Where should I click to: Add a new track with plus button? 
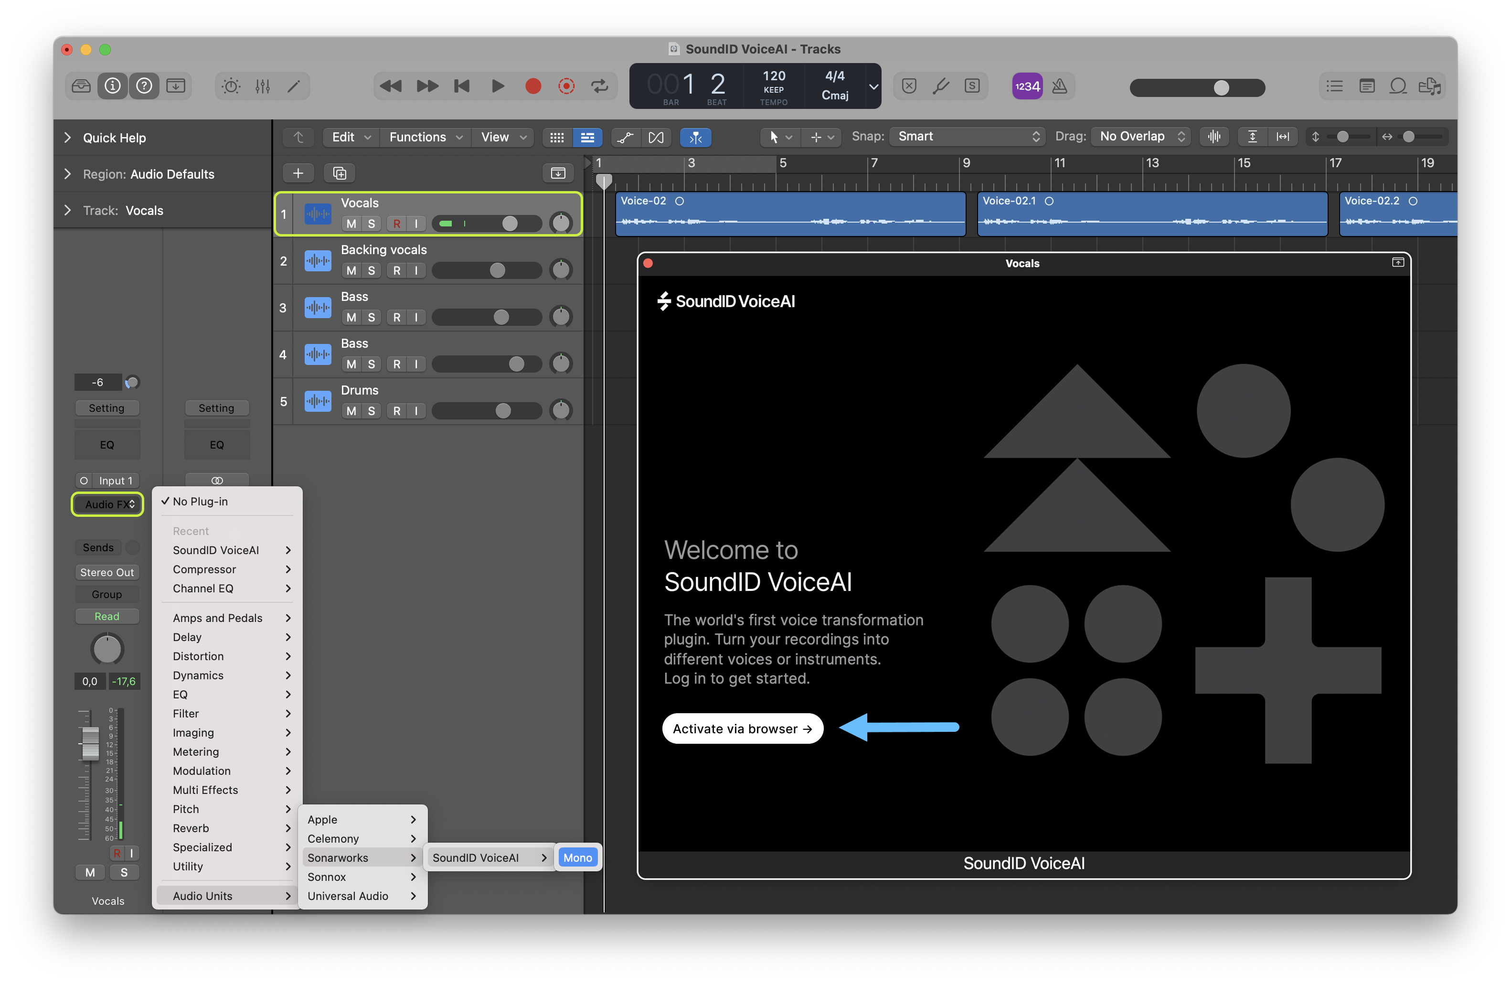point(298,173)
